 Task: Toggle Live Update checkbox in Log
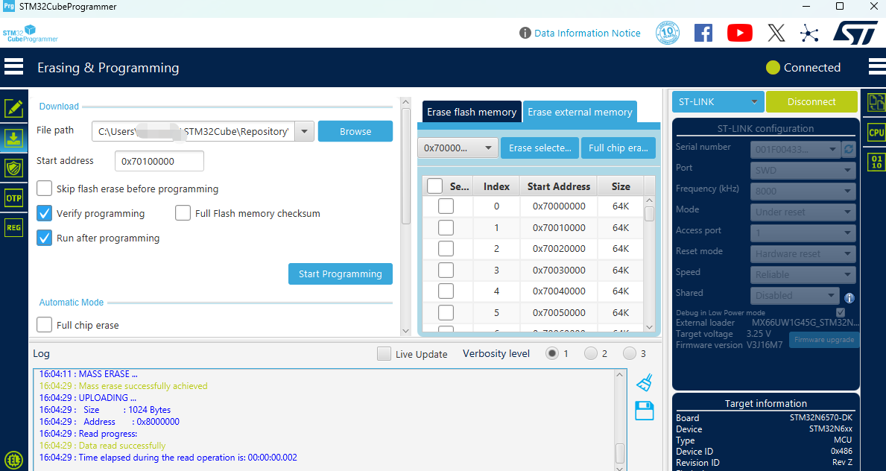pos(384,354)
